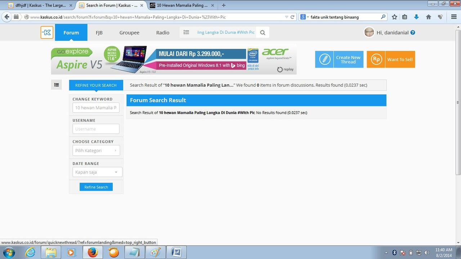Screen dimensions: 461x259
Task: Open a new tab with plus button
Action: pos(224,5)
